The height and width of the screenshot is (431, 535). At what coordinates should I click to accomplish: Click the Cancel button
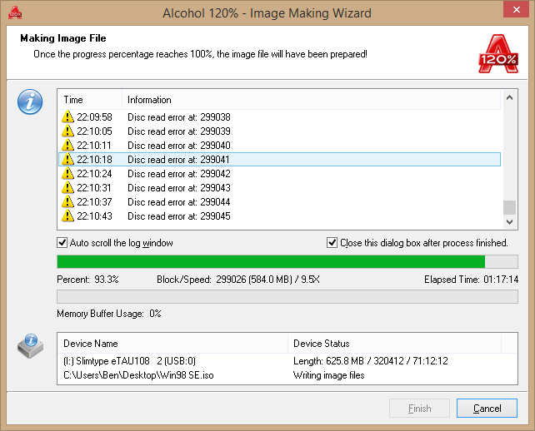click(487, 409)
